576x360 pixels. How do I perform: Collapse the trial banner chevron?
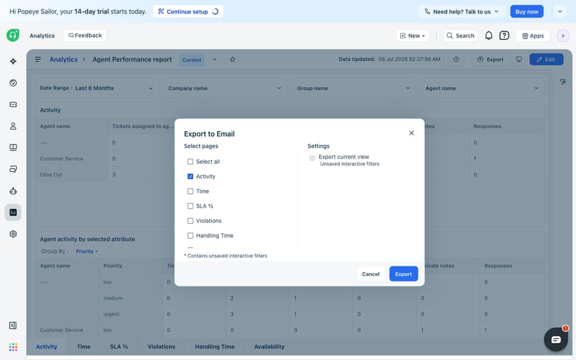coord(560,12)
